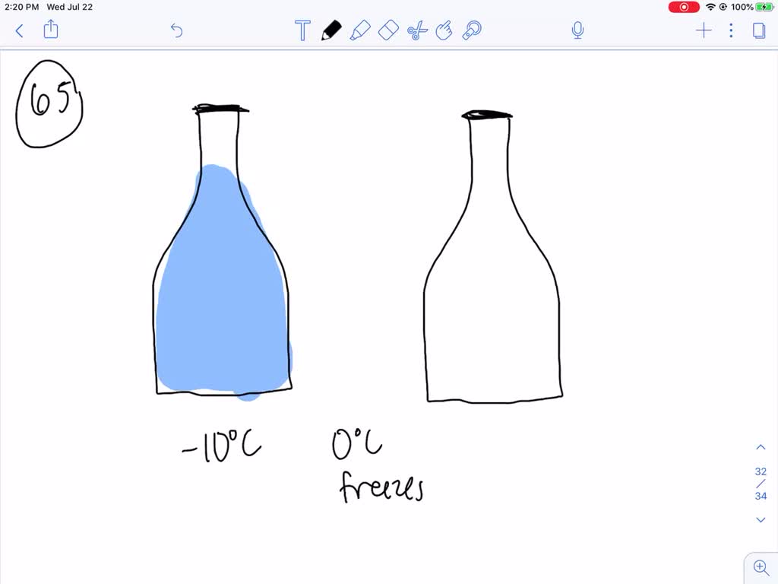The image size is (778, 584).
Task: Select the black pen tool
Action: (x=331, y=30)
